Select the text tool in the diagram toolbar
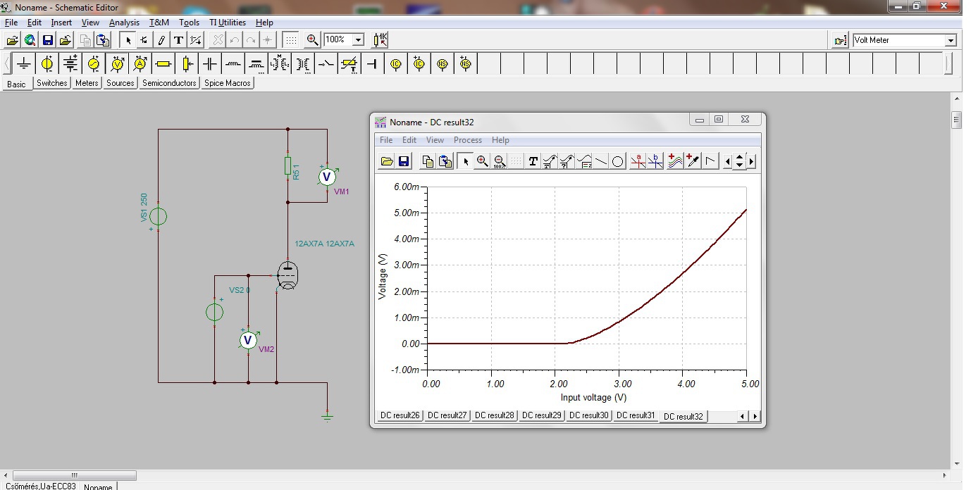The width and height of the screenshot is (971, 490). tap(533, 161)
